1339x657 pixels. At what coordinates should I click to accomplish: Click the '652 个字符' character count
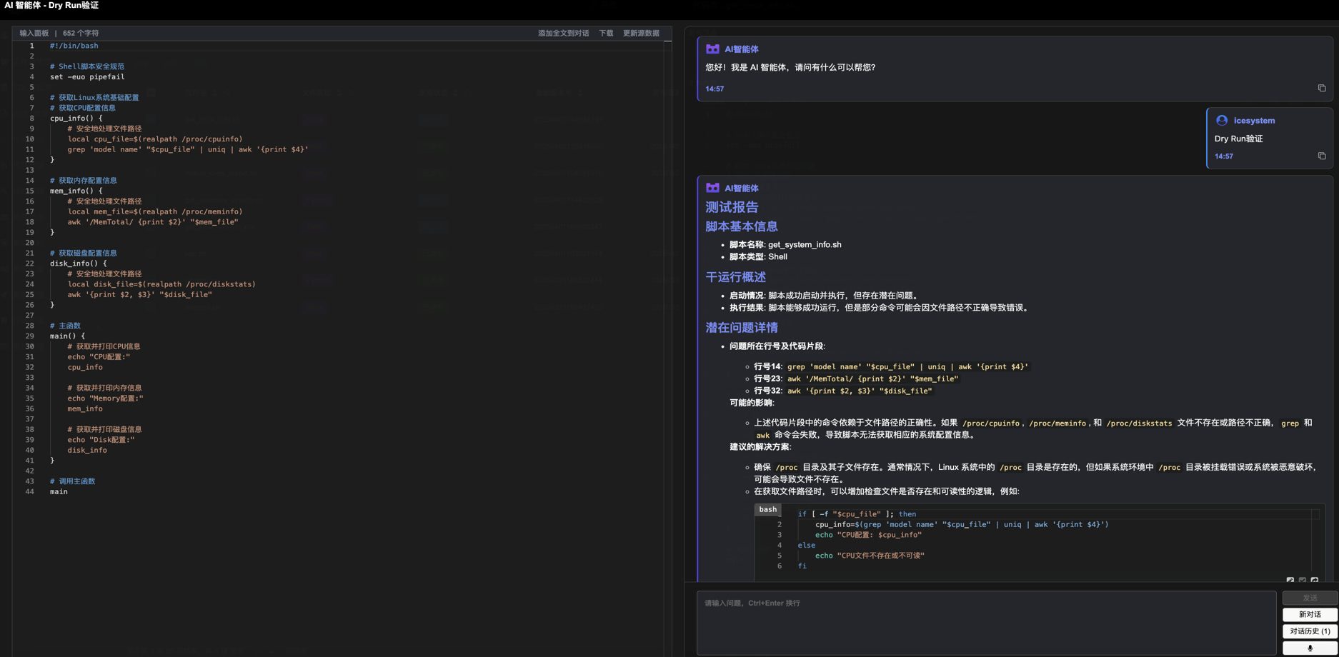81,33
